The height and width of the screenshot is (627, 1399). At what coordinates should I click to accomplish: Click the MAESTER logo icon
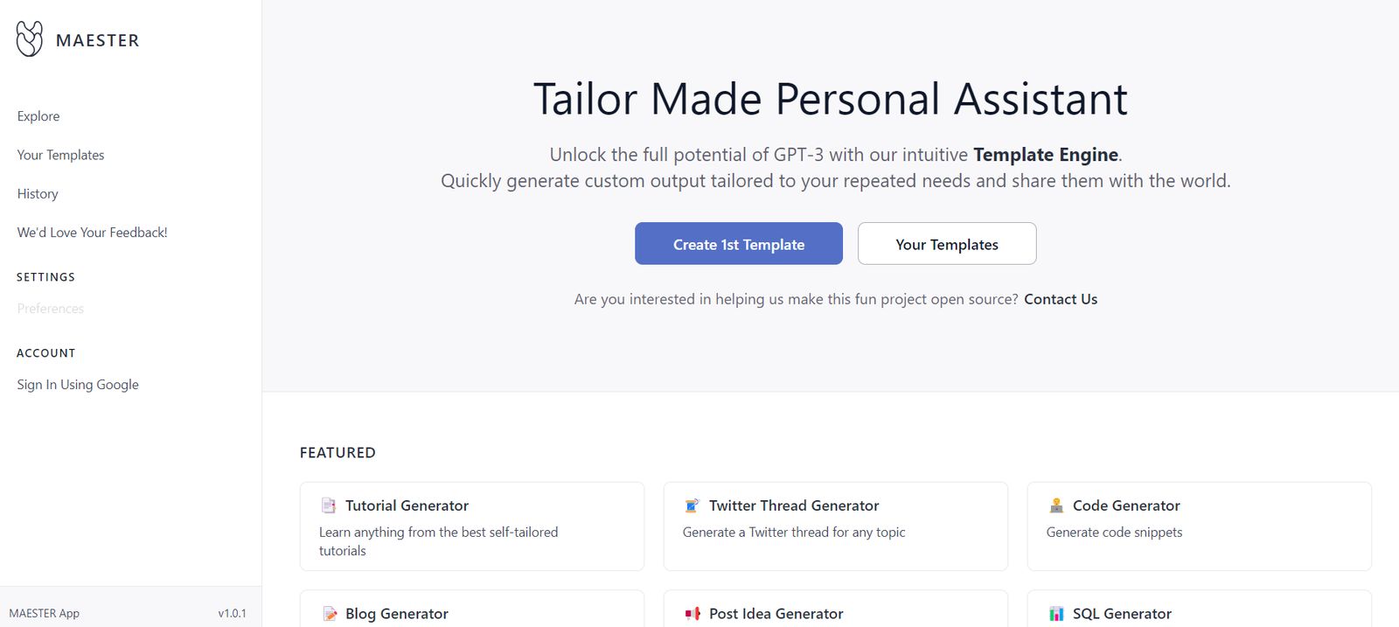click(30, 39)
